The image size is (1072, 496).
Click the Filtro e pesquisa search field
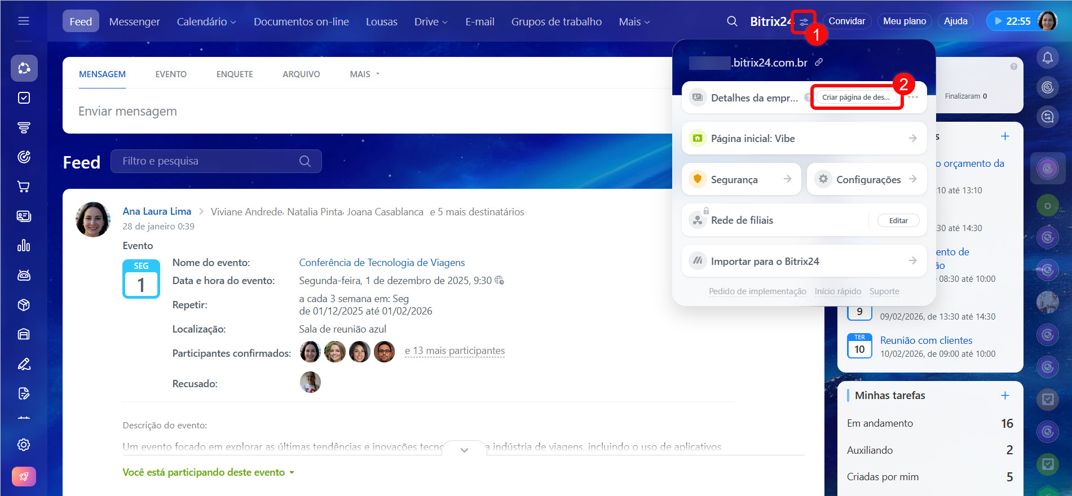pos(209,161)
